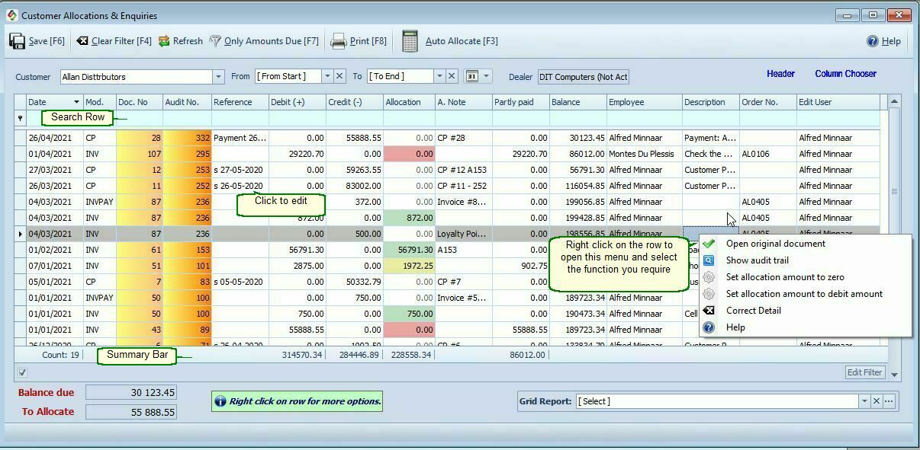Viewport: 920px width, 450px height.
Task: Expand the filter history arrow beside Edit Filter
Action: coord(895,373)
